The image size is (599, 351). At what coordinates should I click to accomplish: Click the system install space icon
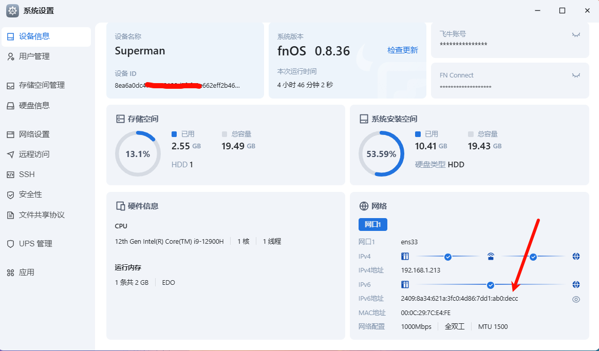[364, 119]
